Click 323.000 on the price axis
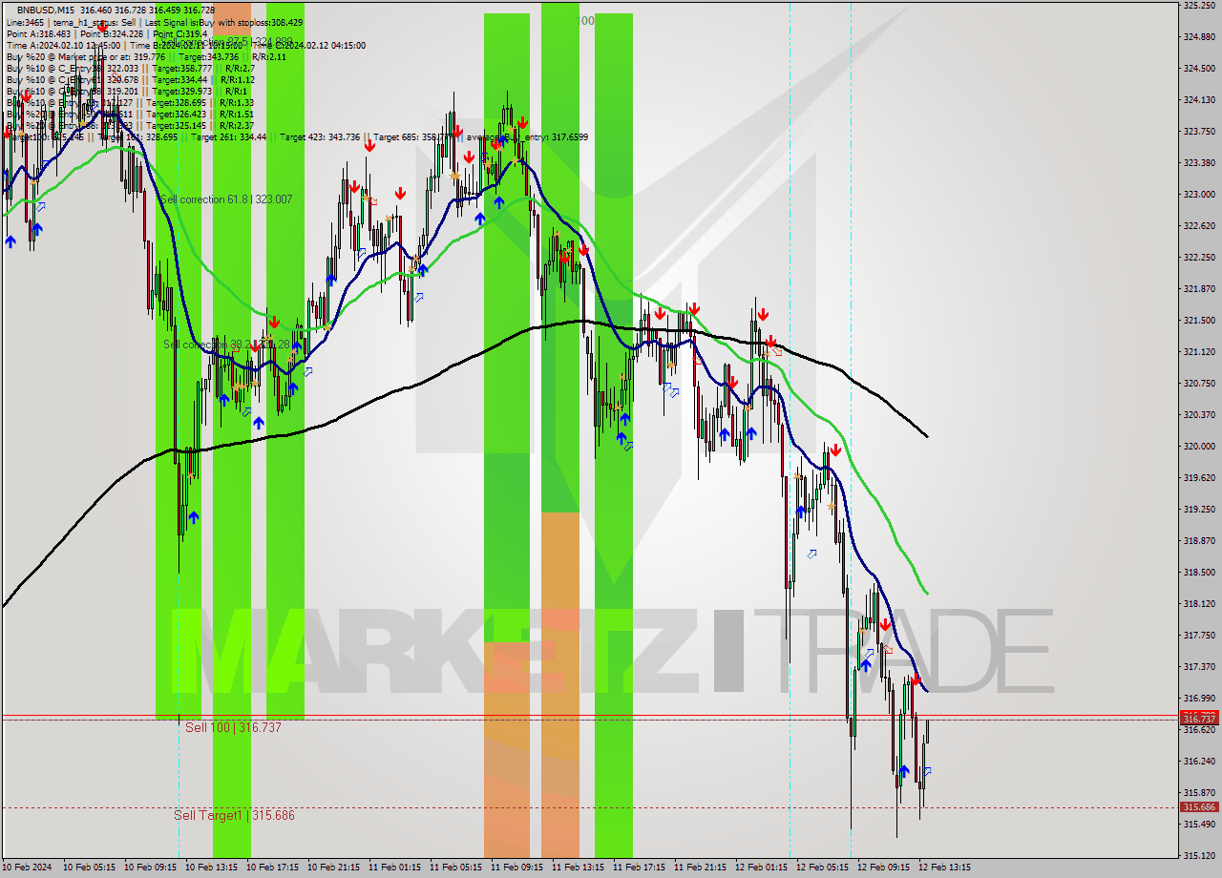This screenshot has height=878, width=1222. pos(1199,195)
